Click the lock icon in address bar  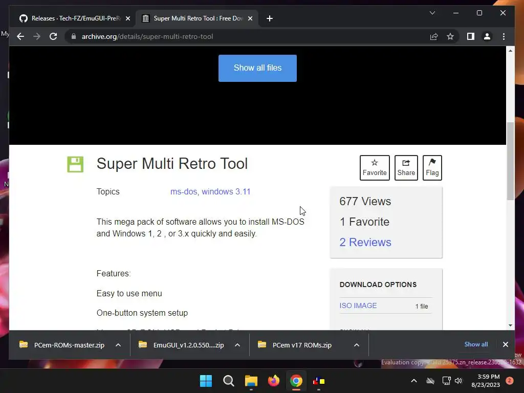tap(74, 36)
